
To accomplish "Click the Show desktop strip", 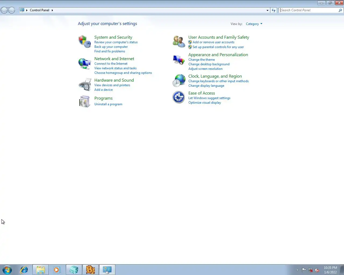I will 342,270.
